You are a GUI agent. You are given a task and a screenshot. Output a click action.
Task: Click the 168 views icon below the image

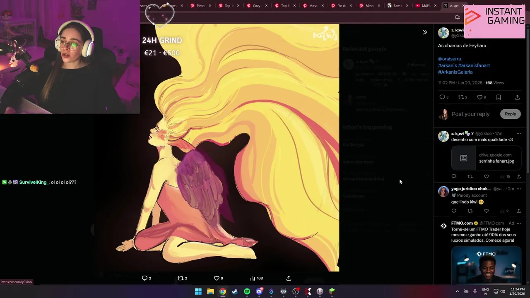[256, 278]
